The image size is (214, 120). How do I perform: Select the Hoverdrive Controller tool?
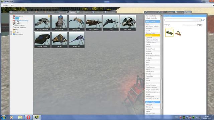click(x=152, y=56)
